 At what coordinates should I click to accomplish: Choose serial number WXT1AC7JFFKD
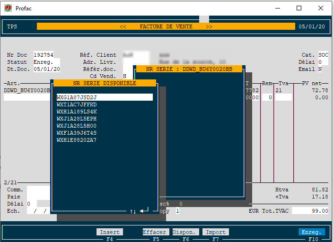(x=77, y=104)
